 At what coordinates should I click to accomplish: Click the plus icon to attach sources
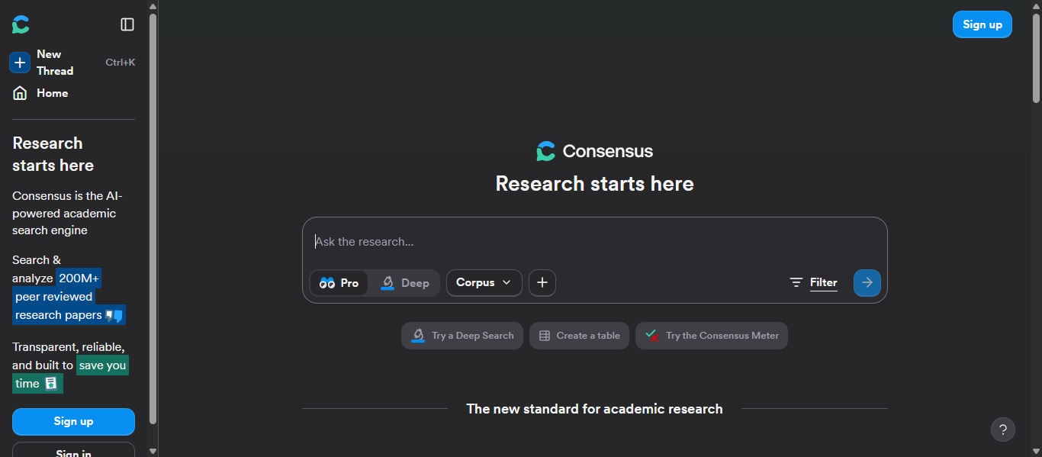[542, 282]
